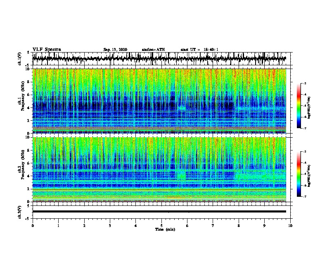This screenshot has height=253, width=327.
Task: Click the "station=ATH" header label
Action: pos(153,50)
